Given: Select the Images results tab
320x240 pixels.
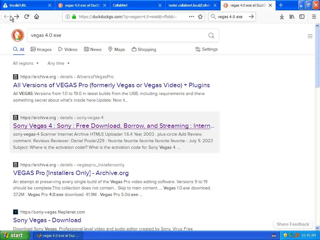Looking at the screenshot, I should pos(41,49).
